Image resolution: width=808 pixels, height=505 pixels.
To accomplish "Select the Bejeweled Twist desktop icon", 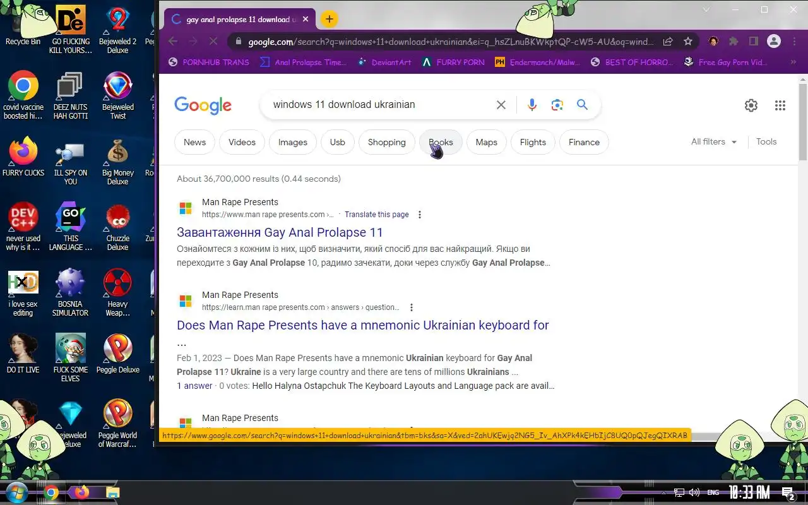I will pos(118,95).
